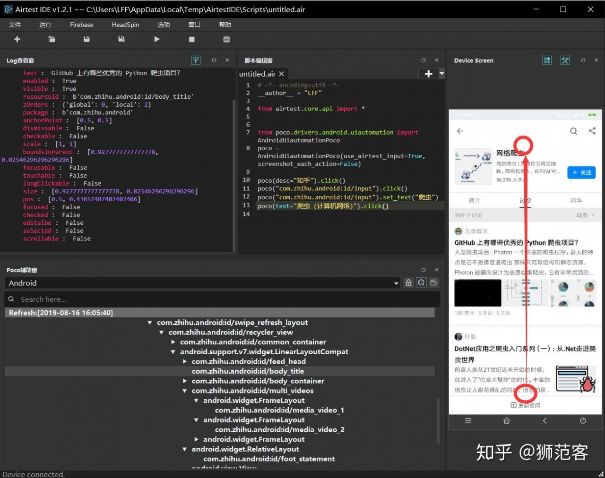The image size is (605, 478).
Task: Switch to the 简介 tab on device
Action: (x=474, y=200)
